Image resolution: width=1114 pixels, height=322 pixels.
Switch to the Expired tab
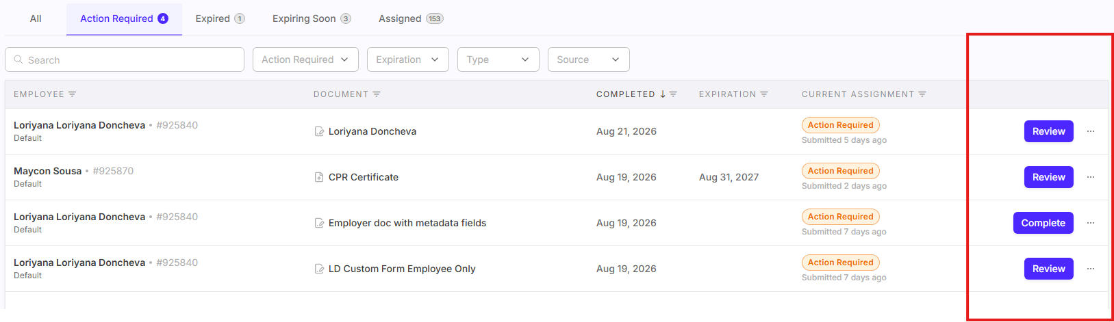[220, 18]
